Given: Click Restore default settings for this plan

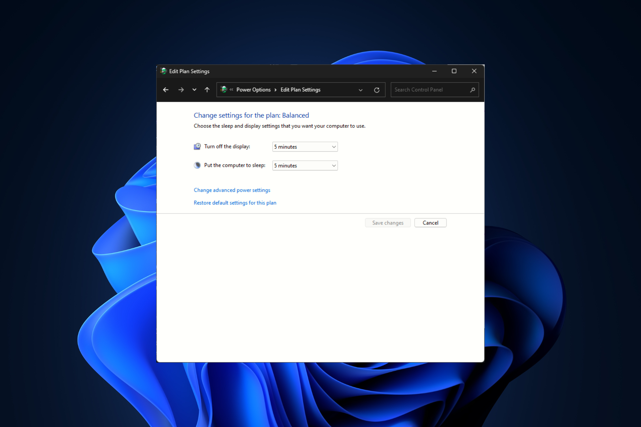Looking at the screenshot, I should (235, 203).
